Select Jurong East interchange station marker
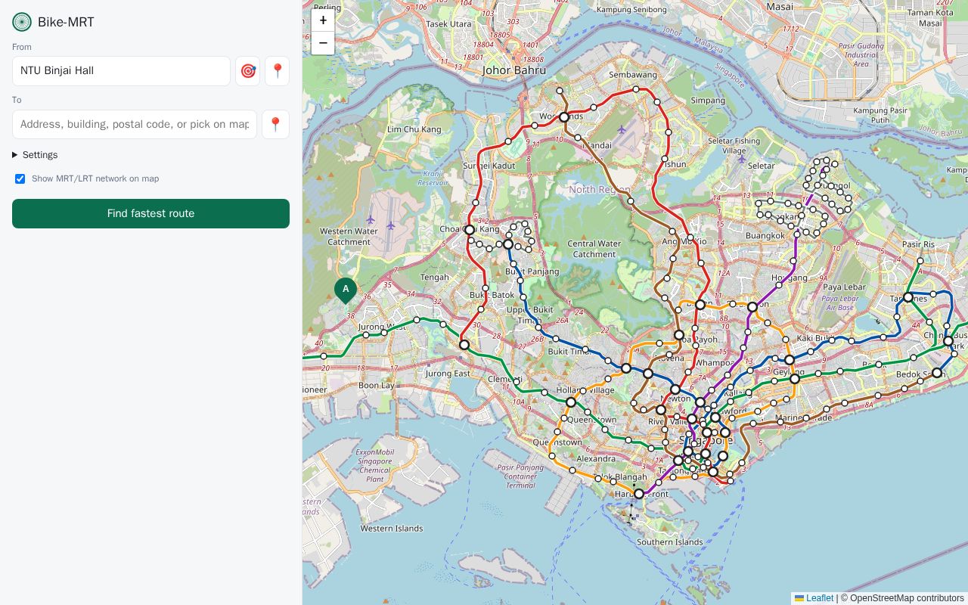The height and width of the screenshot is (605, 968). pos(464,345)
